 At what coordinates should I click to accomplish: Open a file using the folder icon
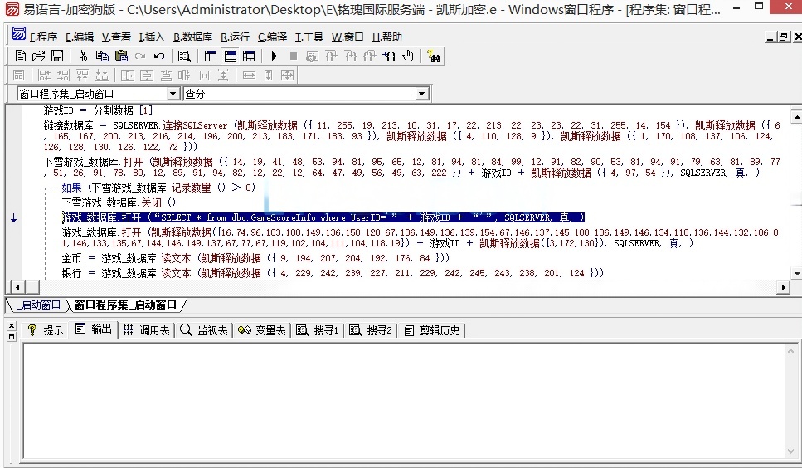39,56
